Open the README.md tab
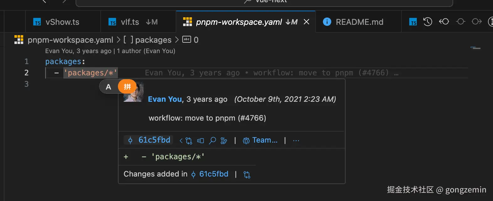The width and height of the screenshot is (493, 201). pos(359,22)
